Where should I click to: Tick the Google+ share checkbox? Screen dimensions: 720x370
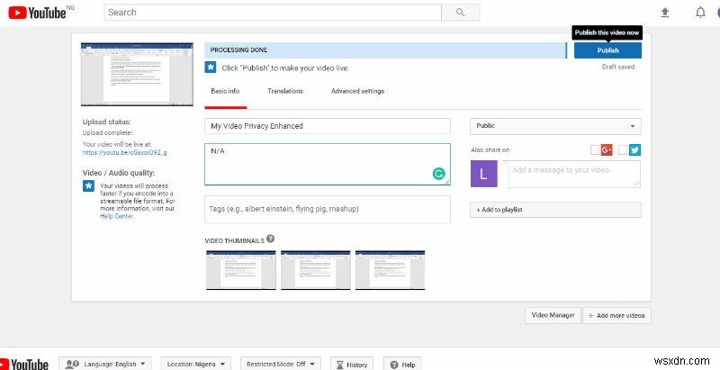595,149
